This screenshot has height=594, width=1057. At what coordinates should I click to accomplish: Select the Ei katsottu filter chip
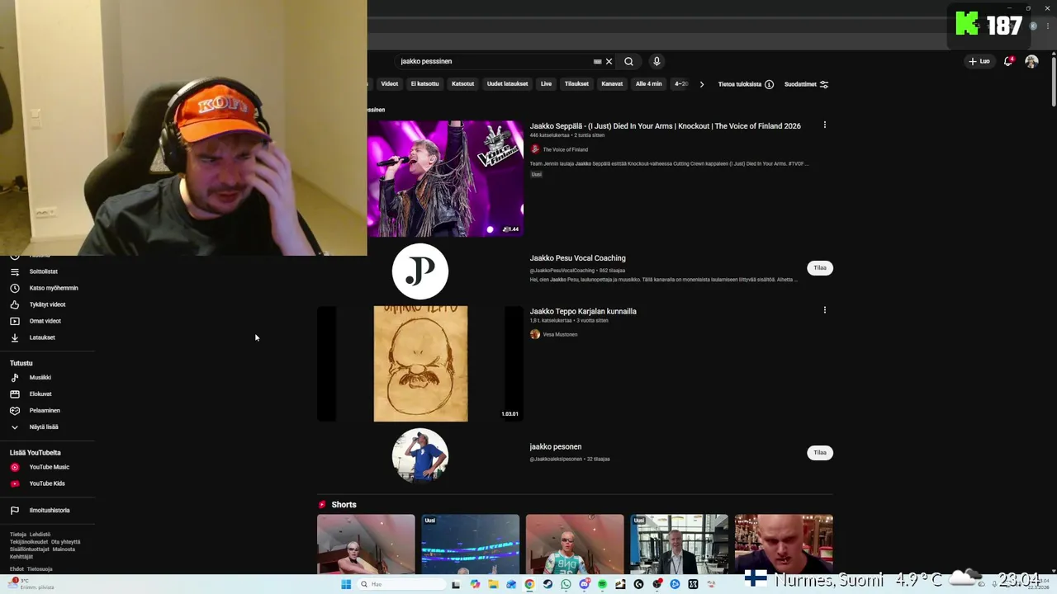[425, 84]
